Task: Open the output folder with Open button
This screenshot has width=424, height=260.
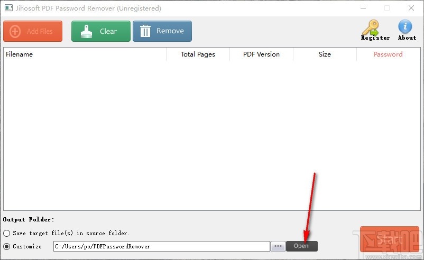Action: tap(301, 246)
